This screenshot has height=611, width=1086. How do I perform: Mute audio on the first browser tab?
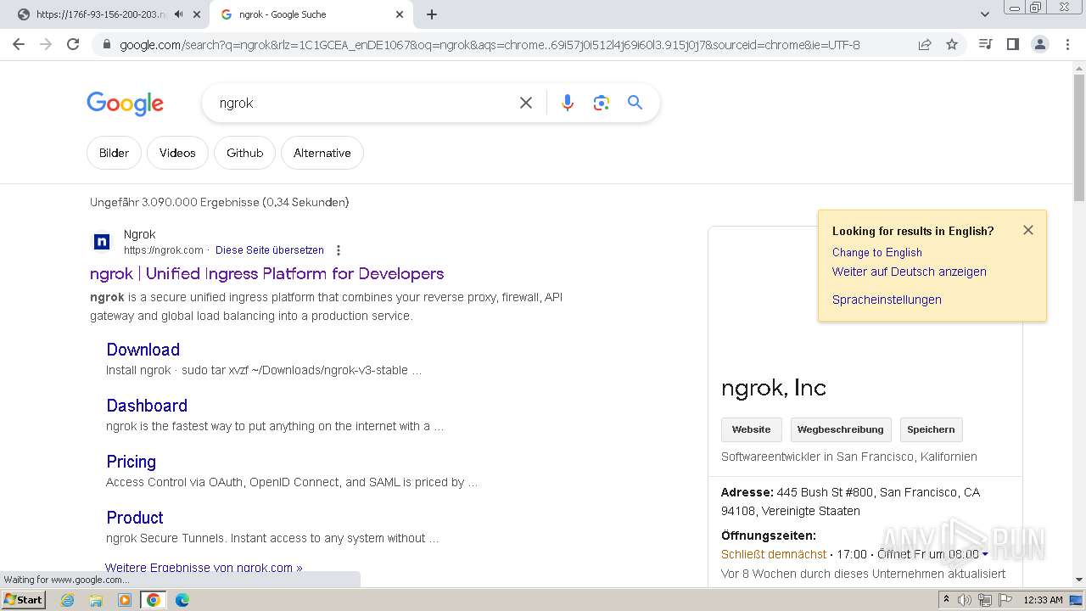click(178, 14)
